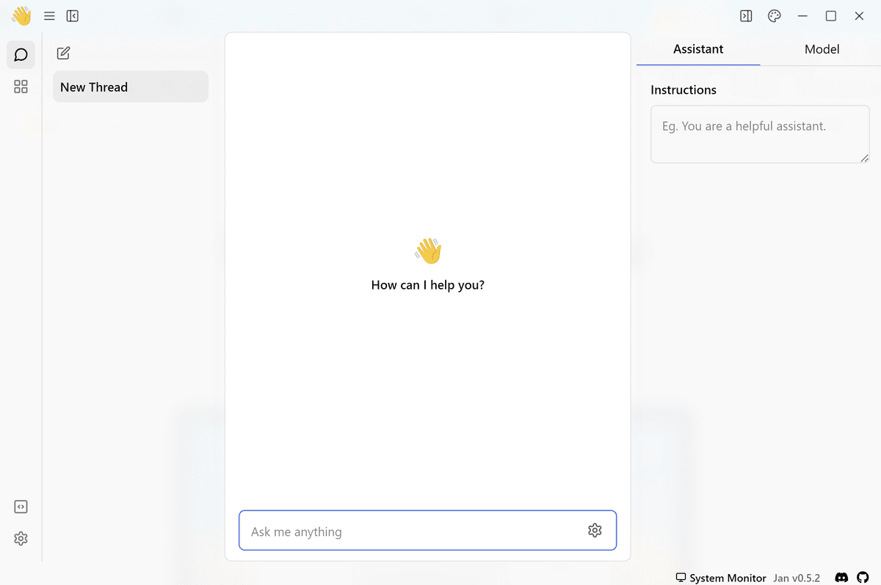
Task: Open the Thread chat view icon
Action: coord(21,55)
